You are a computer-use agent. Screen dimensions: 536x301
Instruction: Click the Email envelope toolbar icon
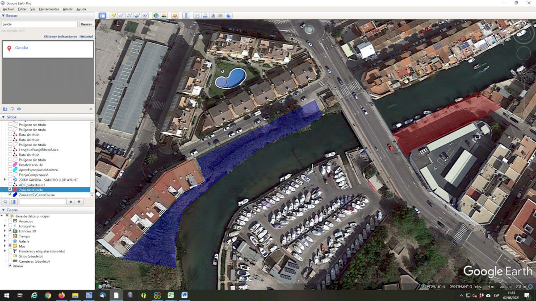click(197, 16)
